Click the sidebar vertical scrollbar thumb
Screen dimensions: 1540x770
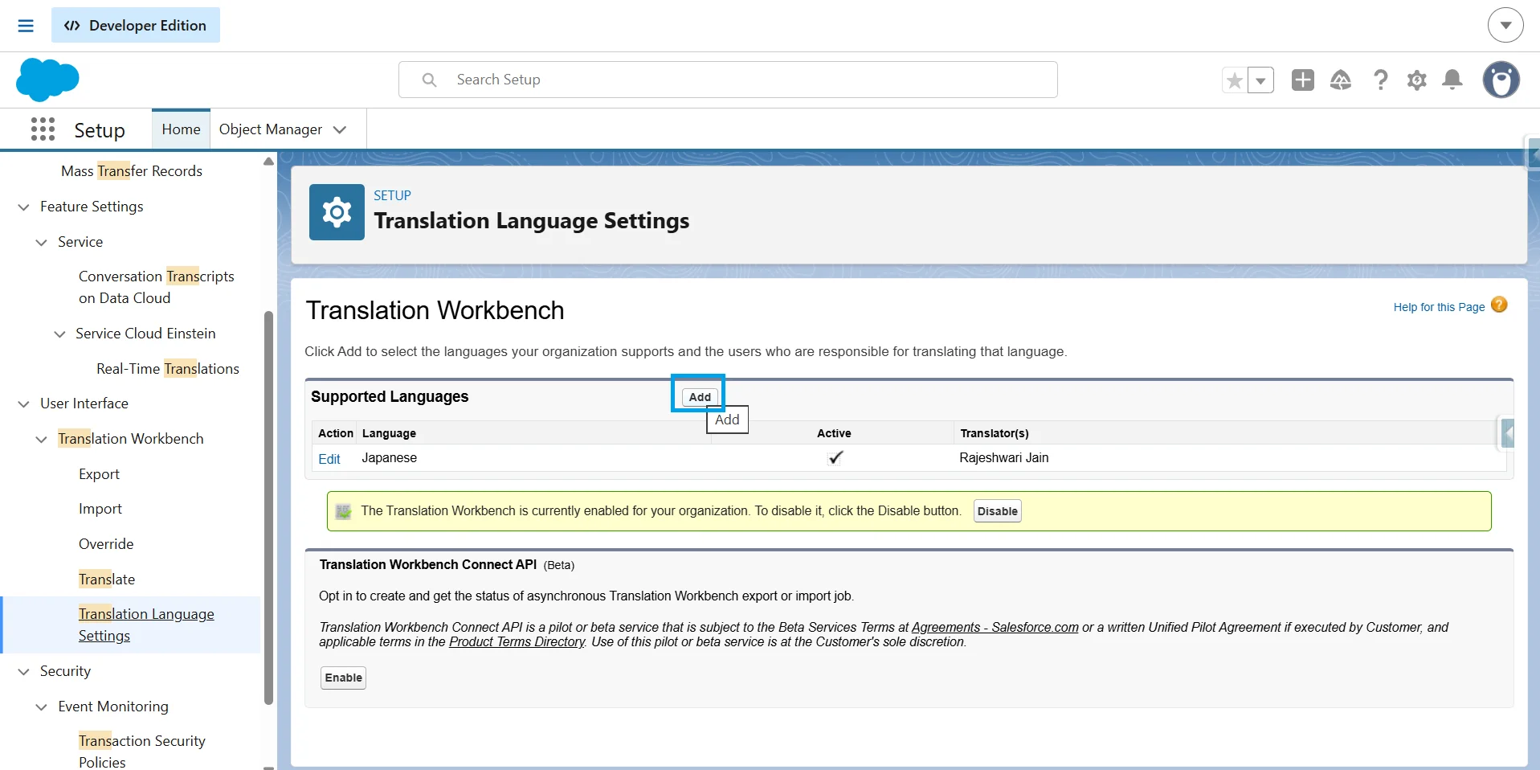(x=268, y=507)
